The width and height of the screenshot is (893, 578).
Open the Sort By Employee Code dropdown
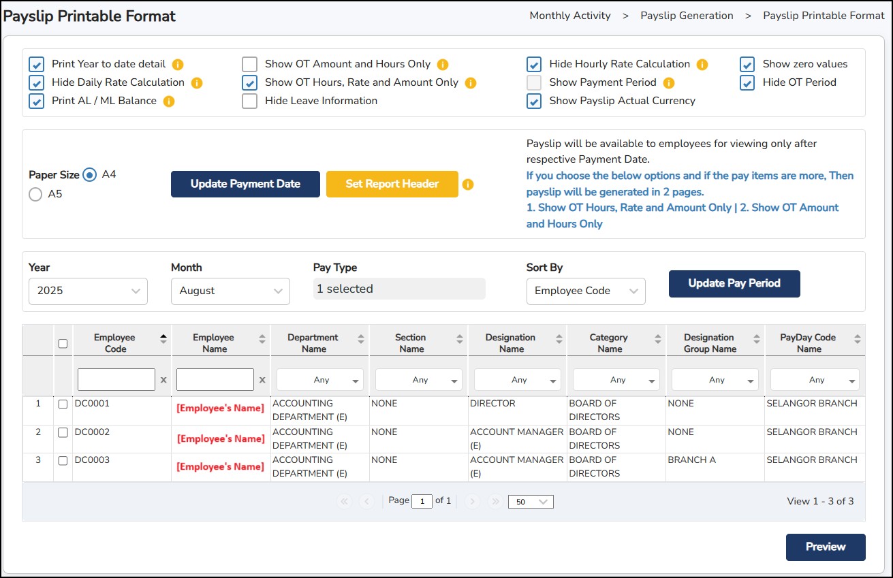[586, 291]
